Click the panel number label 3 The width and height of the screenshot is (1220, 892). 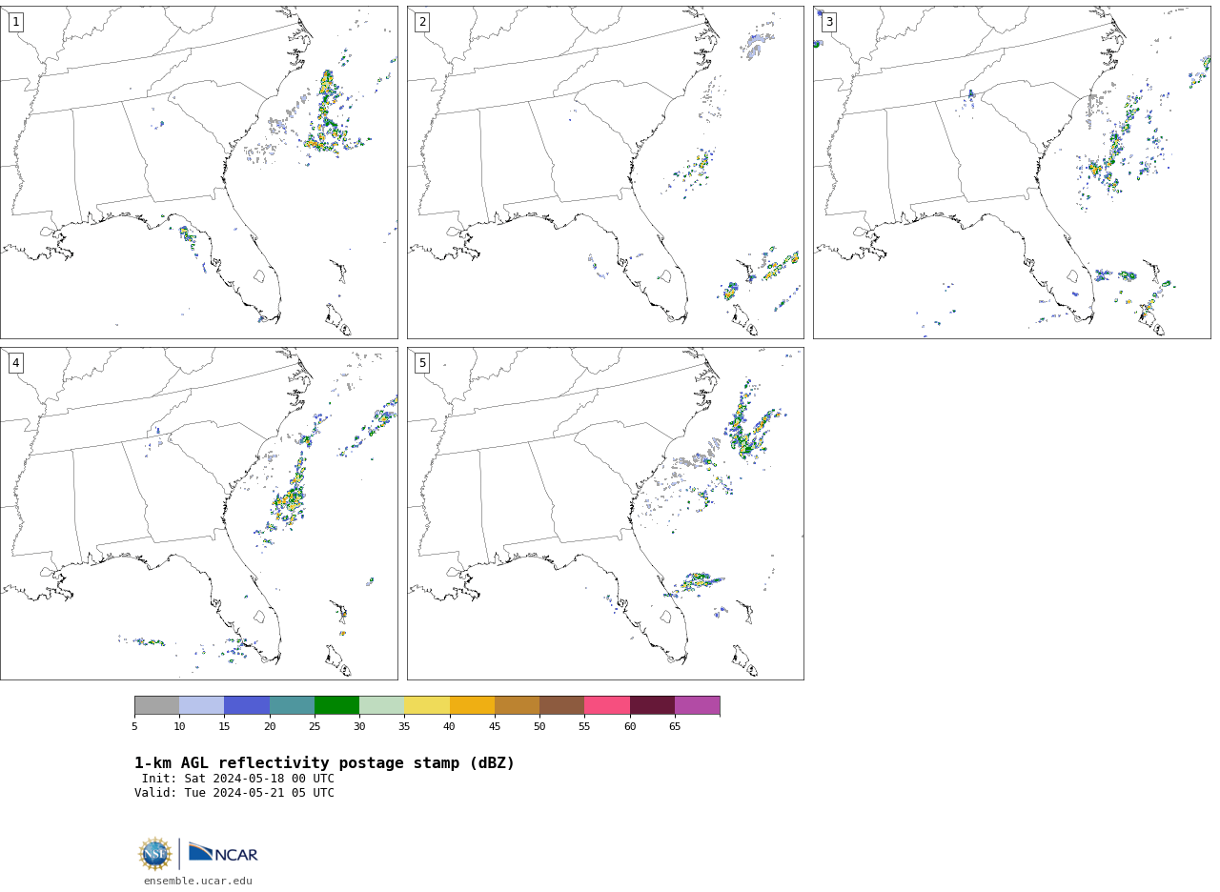tap(828, 22)
